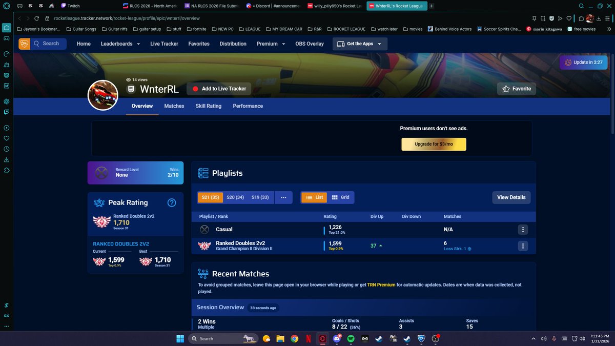Screen dimensions: 615x346
Task: Open the GX Corner controller sidebar icon
Action: (x=7, y=38)
